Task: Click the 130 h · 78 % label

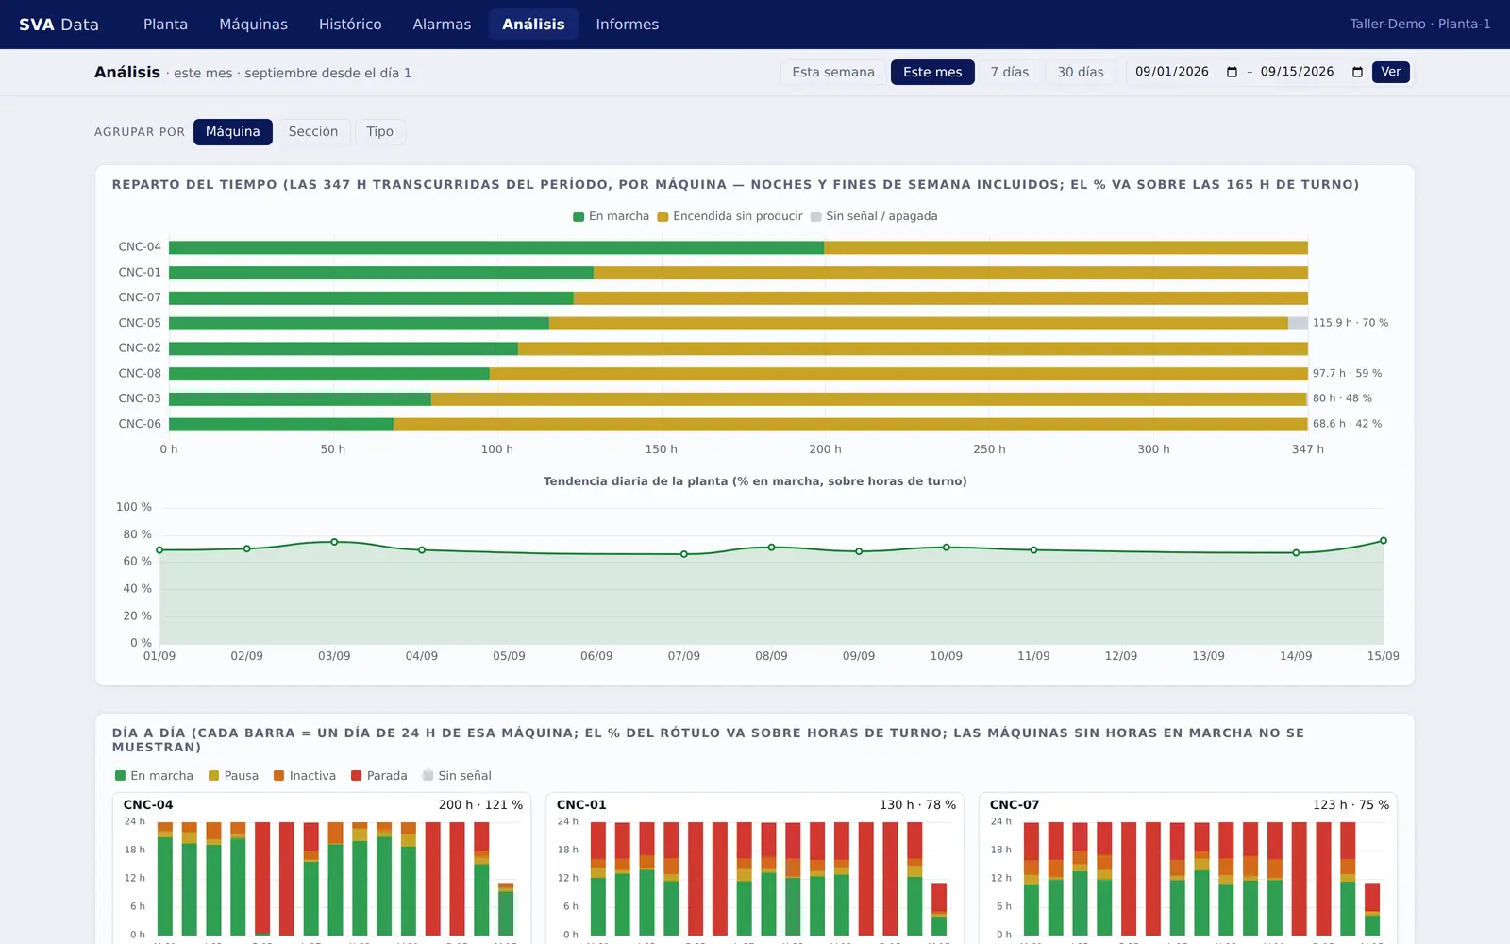Action: pyautogui.click(x=917, y=805)
